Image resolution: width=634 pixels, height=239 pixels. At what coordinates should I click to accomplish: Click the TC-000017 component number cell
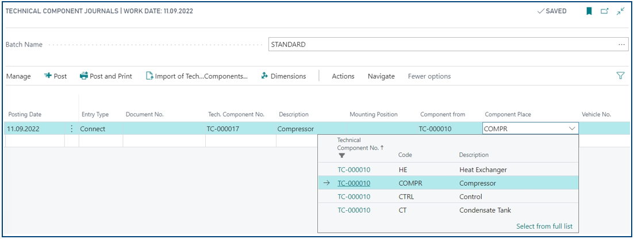(241, 128)
